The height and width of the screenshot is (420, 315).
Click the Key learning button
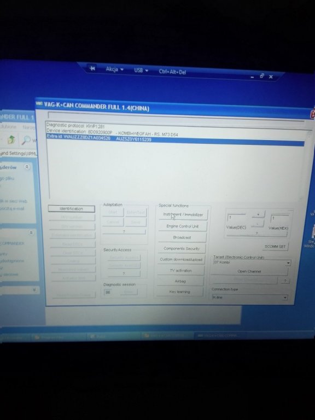click(x=179, y=292)
